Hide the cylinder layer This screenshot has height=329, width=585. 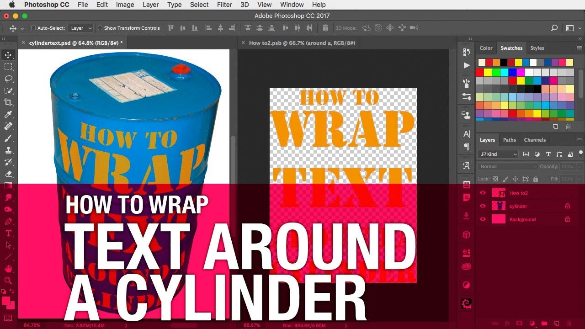(x=483, y=206)
